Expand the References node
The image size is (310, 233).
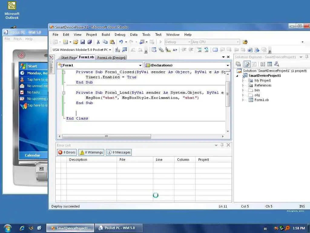click(243, 85)
